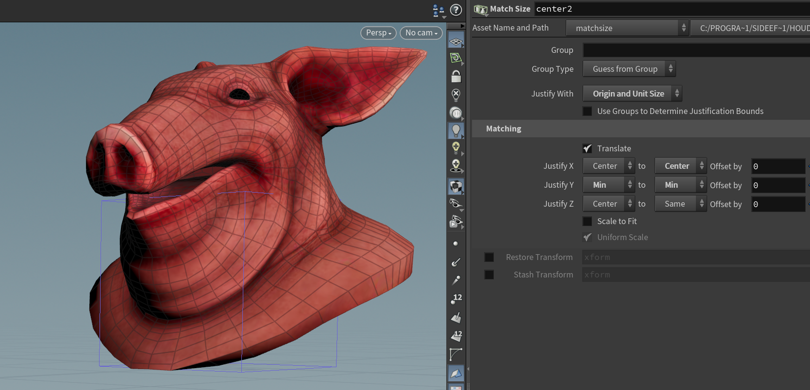810x390 pixels.
Task: Open the Justify Y Min source dropdown
Action: [608, 185]
